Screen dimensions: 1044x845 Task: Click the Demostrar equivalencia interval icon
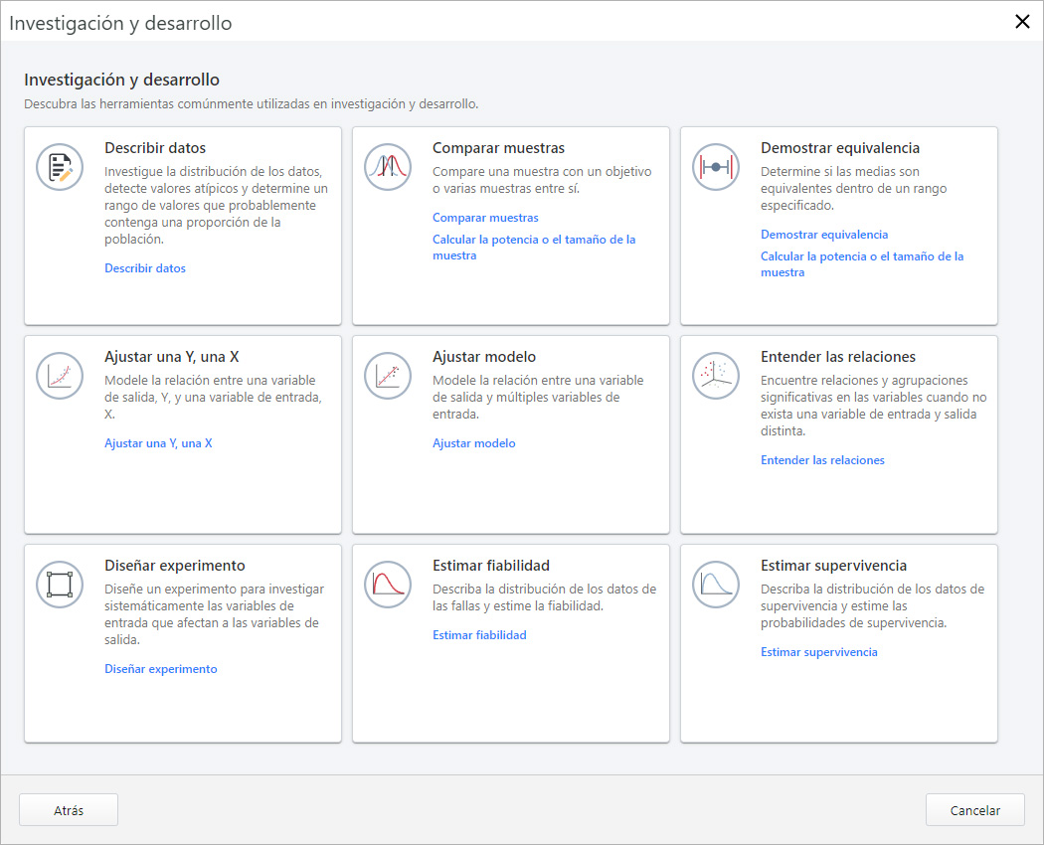point(716,167)
